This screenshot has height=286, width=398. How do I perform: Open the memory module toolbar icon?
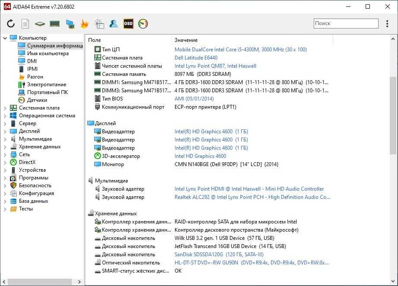54,24
